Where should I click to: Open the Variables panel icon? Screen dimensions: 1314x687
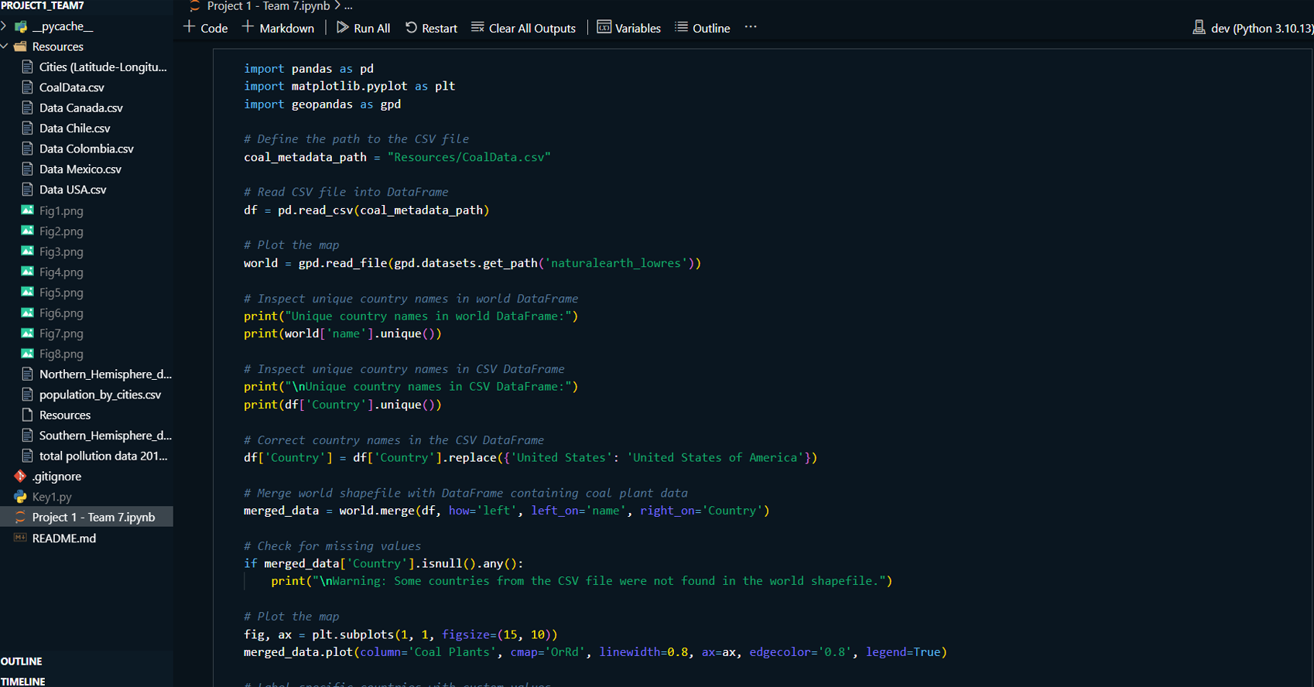point(604,28)
